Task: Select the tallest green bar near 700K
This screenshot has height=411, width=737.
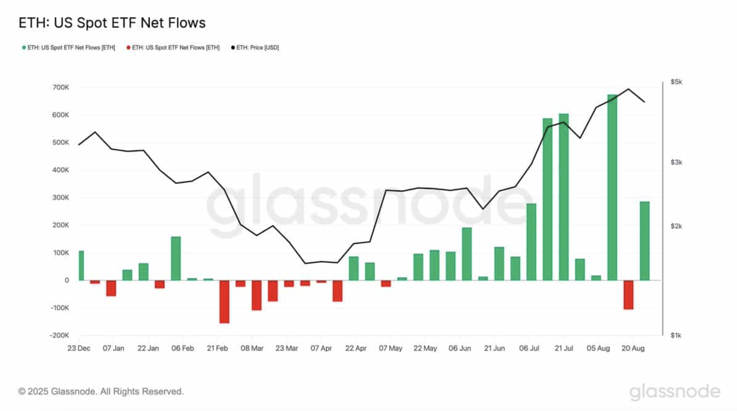Action: click(612, 188)
